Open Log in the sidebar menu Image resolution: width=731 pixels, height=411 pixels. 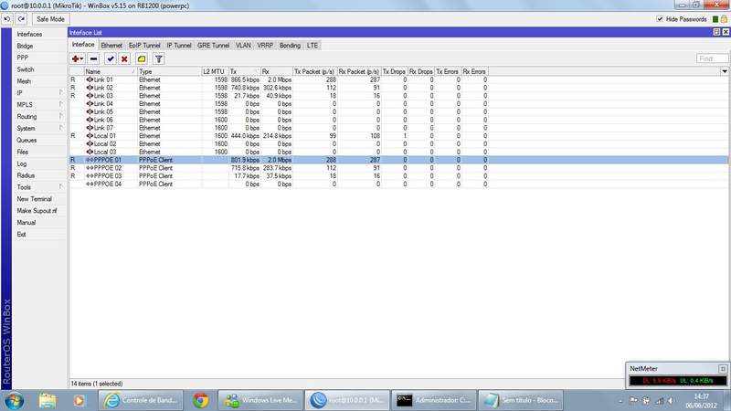tap(21, 163)
